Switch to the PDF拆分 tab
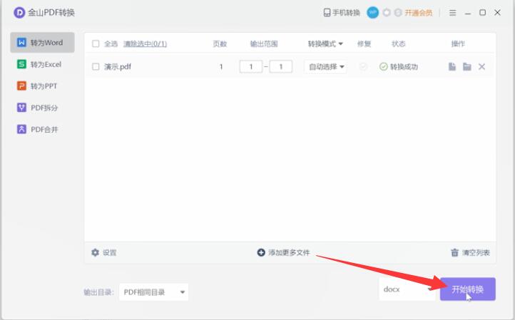Image resolution: width=515 pixels, height=320 pixels. (42, 108)
